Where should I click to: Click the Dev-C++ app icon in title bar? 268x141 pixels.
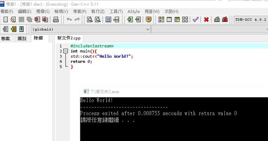[2, 4]
